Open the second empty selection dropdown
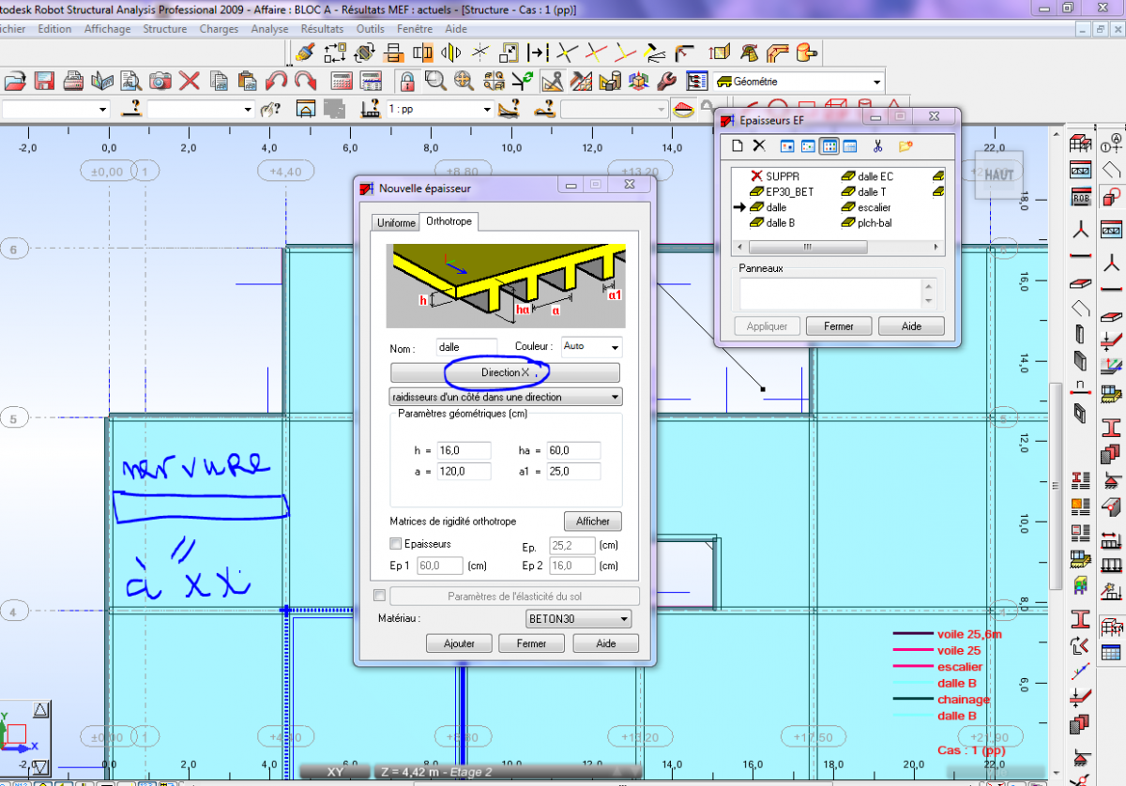This screenshot has height=786, width=1126. 201,110
